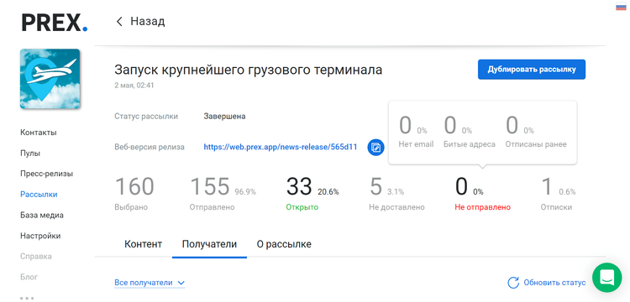Click Дублировать рассылку button

532,70
